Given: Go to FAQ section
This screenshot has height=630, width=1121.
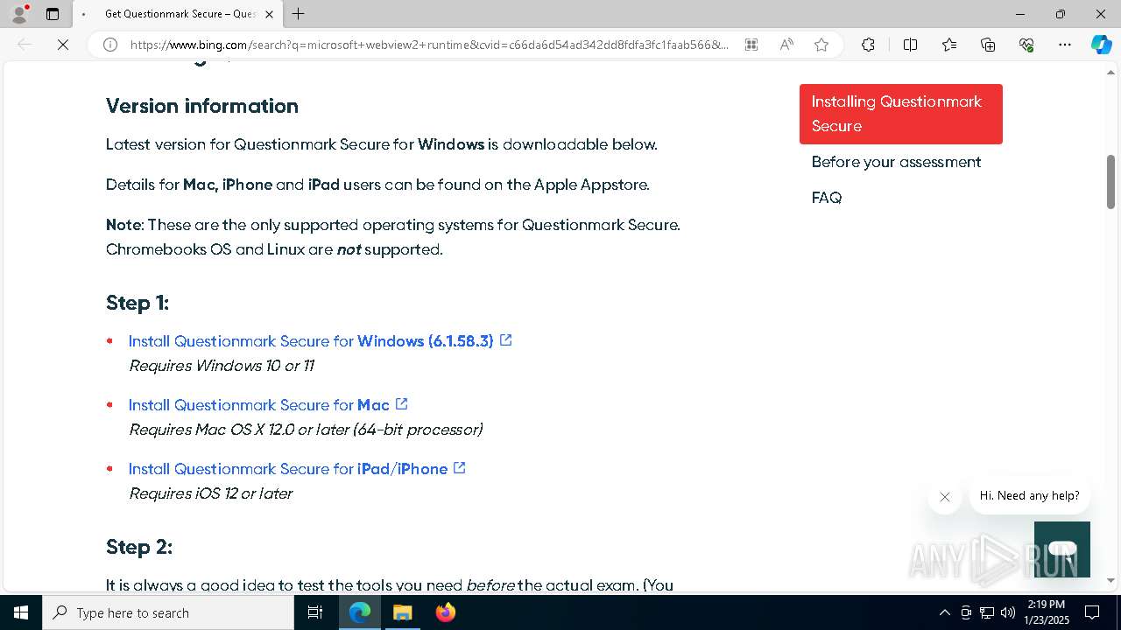Looking at the screenshot, I should click(x=827, y=198).
